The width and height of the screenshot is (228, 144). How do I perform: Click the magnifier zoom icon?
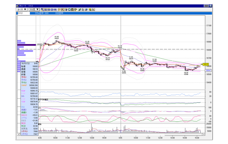[69, 10]
